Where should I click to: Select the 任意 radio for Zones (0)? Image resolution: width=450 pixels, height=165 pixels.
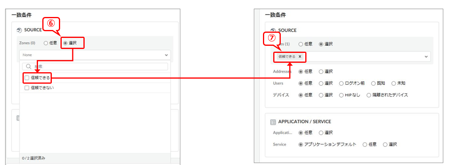[x=46, y=43]
